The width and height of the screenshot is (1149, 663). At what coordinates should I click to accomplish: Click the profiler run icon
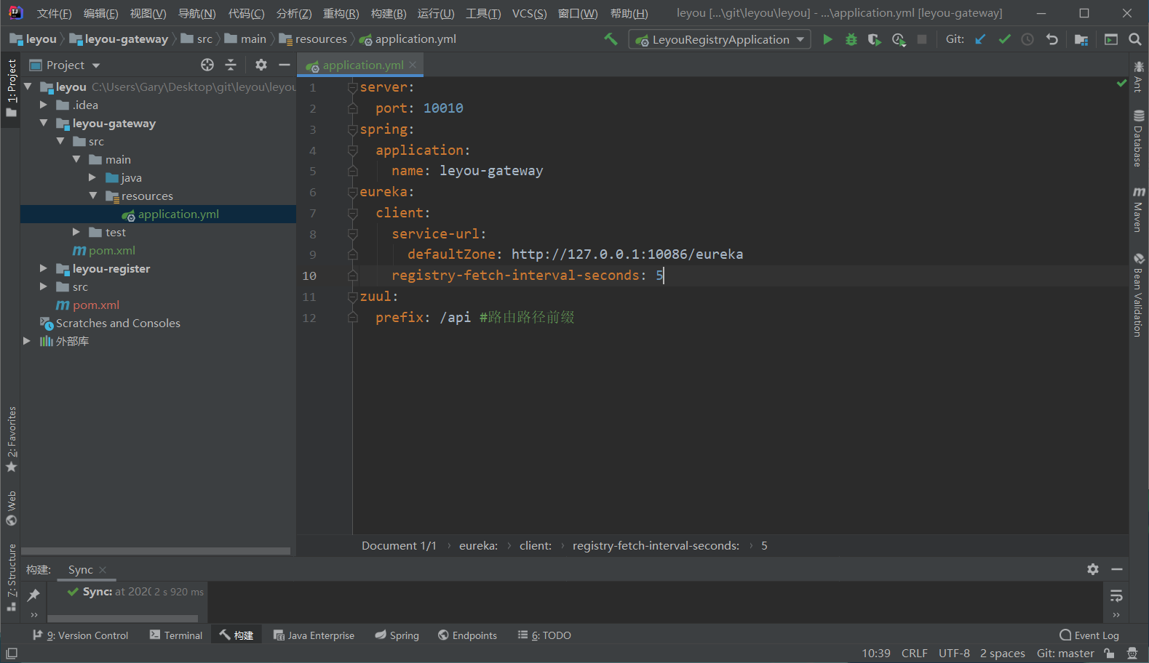click(x=899, y=39)
